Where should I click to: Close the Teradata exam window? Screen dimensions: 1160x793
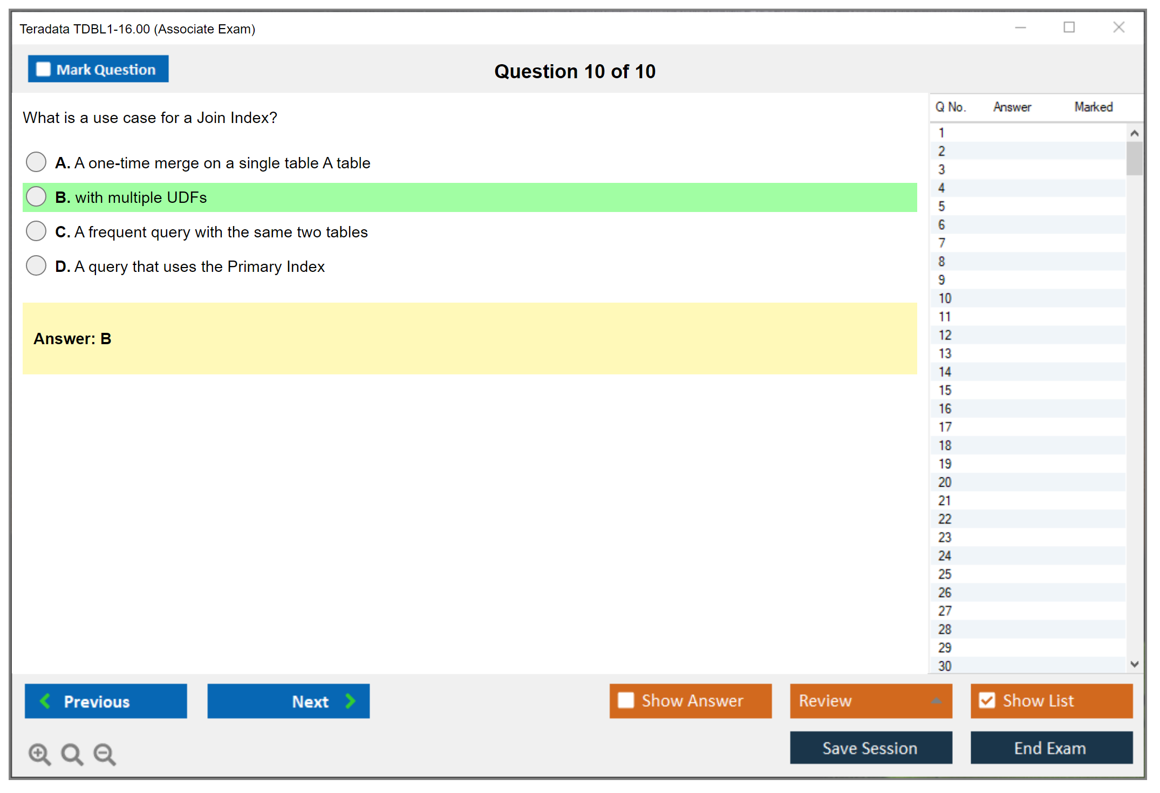pos(1118,28)
